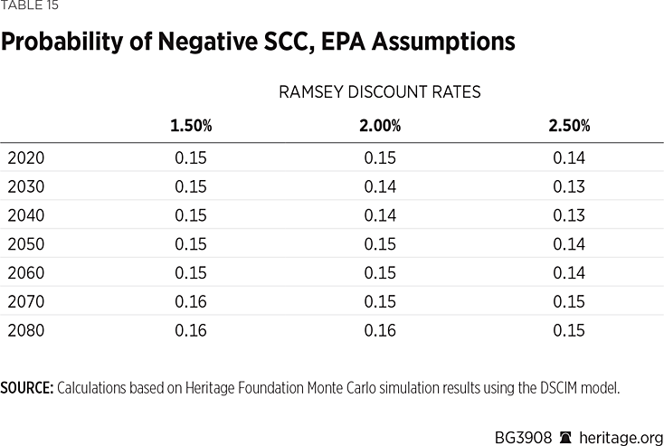This screenshot has width=664, height=446.
Task: Select the 2070 row label
Action: click(x=25, y=301)
